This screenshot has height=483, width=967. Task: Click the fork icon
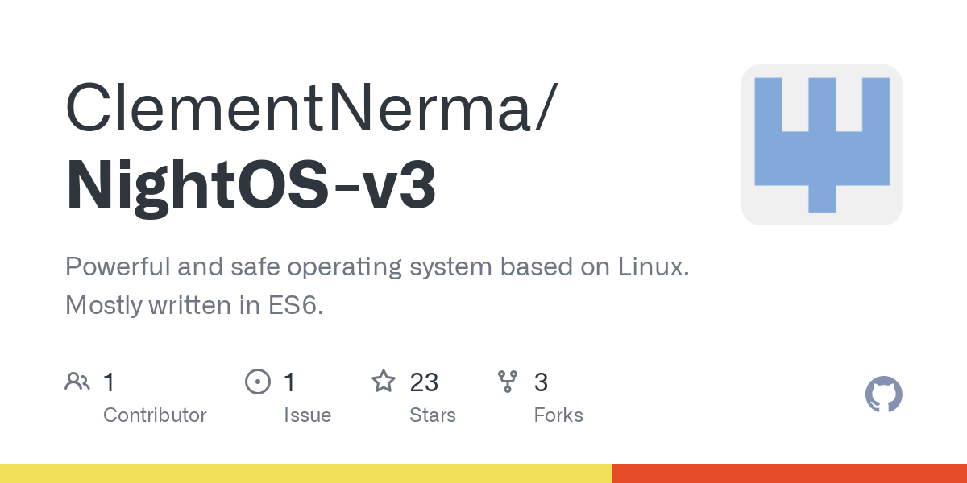508,382
